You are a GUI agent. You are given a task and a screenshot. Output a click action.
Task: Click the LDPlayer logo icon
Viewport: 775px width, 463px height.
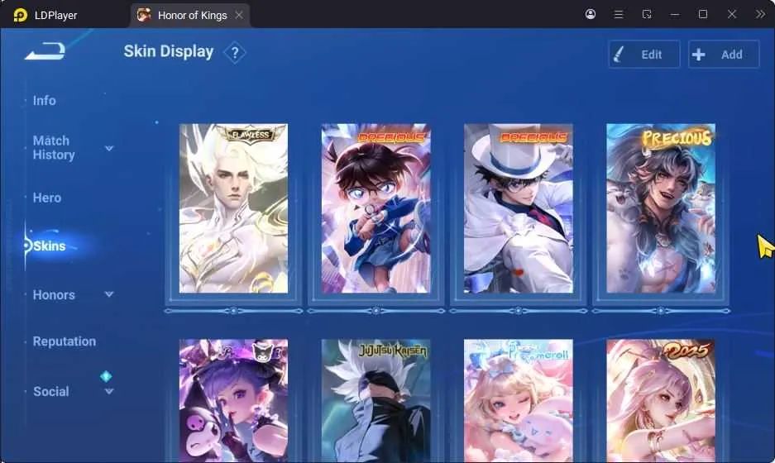21,15
